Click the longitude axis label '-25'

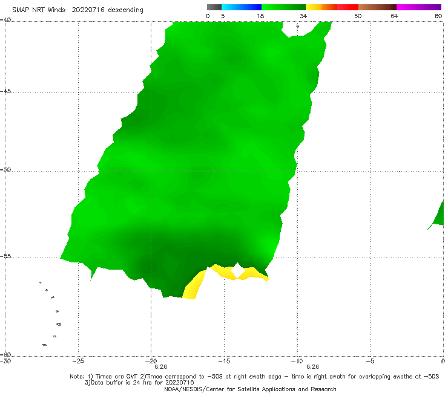click(x=78, y=361)
